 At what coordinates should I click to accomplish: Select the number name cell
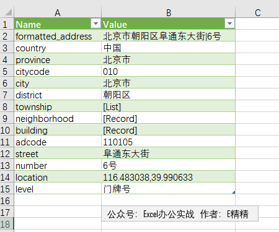(x=58, y=165)
